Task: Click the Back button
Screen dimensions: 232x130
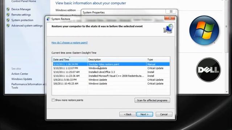Action: click(128, 114)
